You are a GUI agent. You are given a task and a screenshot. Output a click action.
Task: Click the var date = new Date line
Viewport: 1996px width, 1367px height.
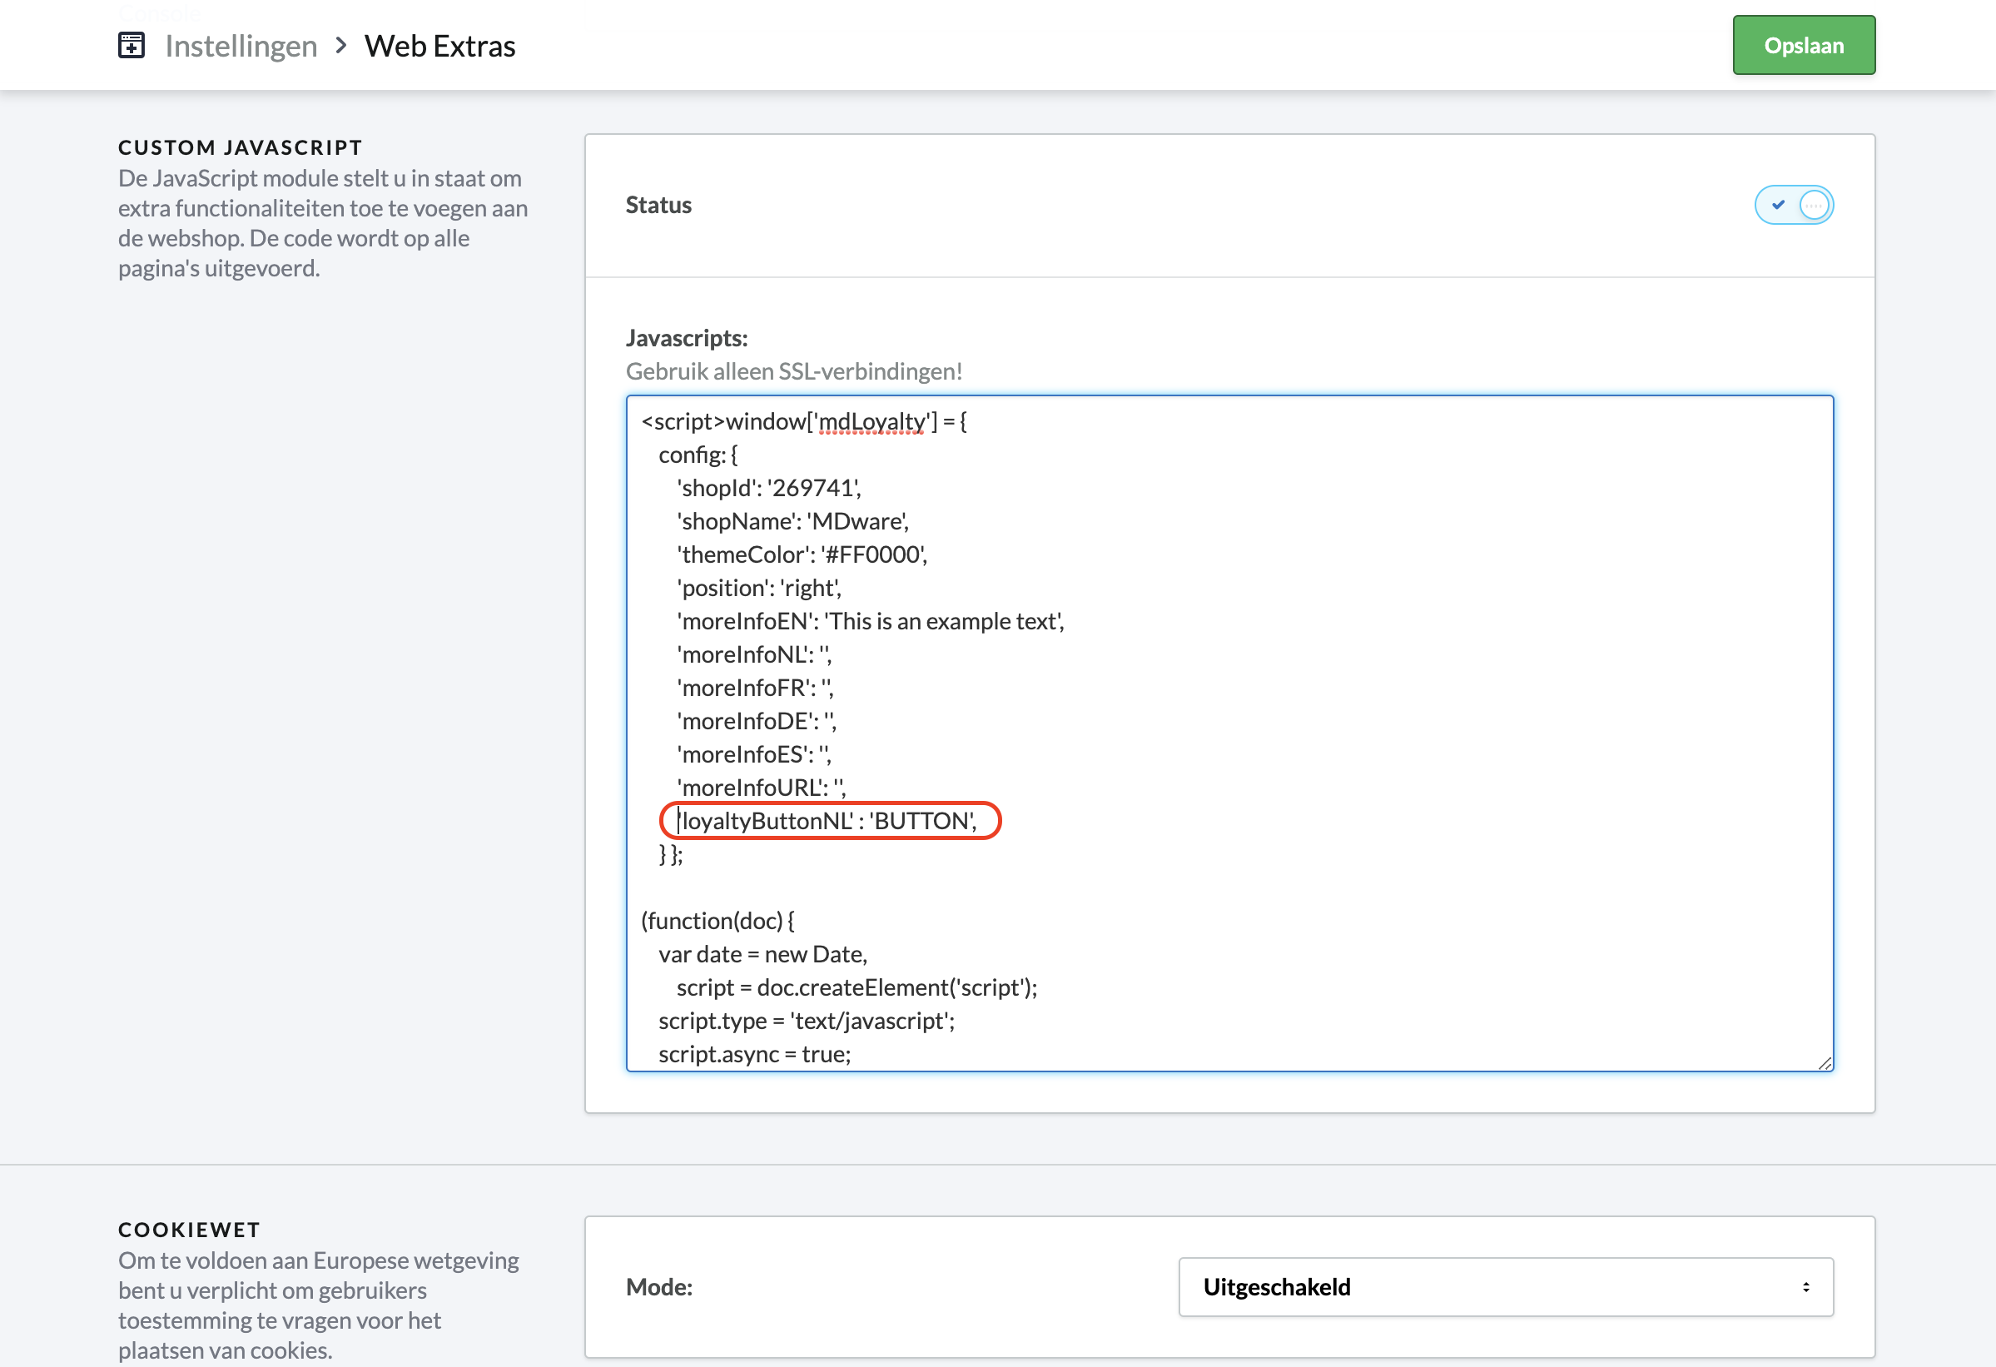pyautogui.click(x=762, y=955)
